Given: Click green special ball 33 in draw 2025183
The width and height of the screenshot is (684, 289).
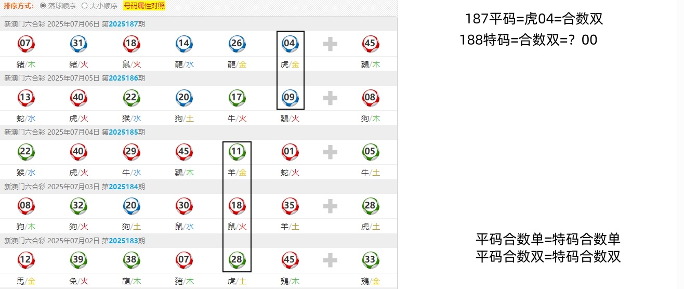Looking at the screenshot, I should point(371,260).
